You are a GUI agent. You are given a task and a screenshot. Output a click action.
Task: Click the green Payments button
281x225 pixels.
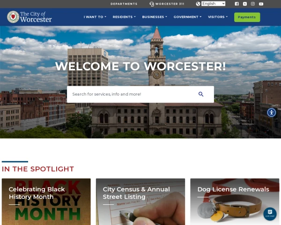pyautogui.click(x=247, y=17)
